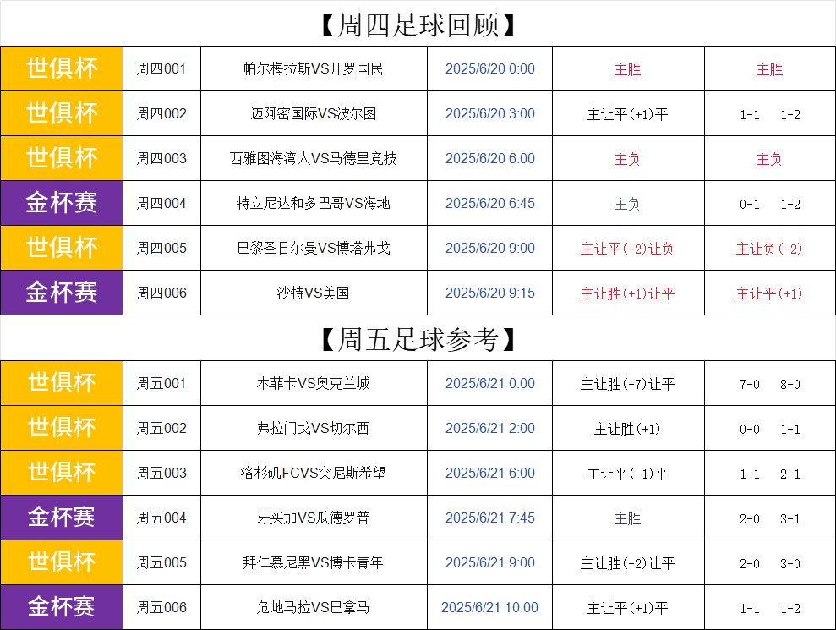Image resolution: width=836 pixels, height=630 pixels.
Task: Select result 主让负(-2) in red
Action: pyautogui.click(x=769, y=249)
